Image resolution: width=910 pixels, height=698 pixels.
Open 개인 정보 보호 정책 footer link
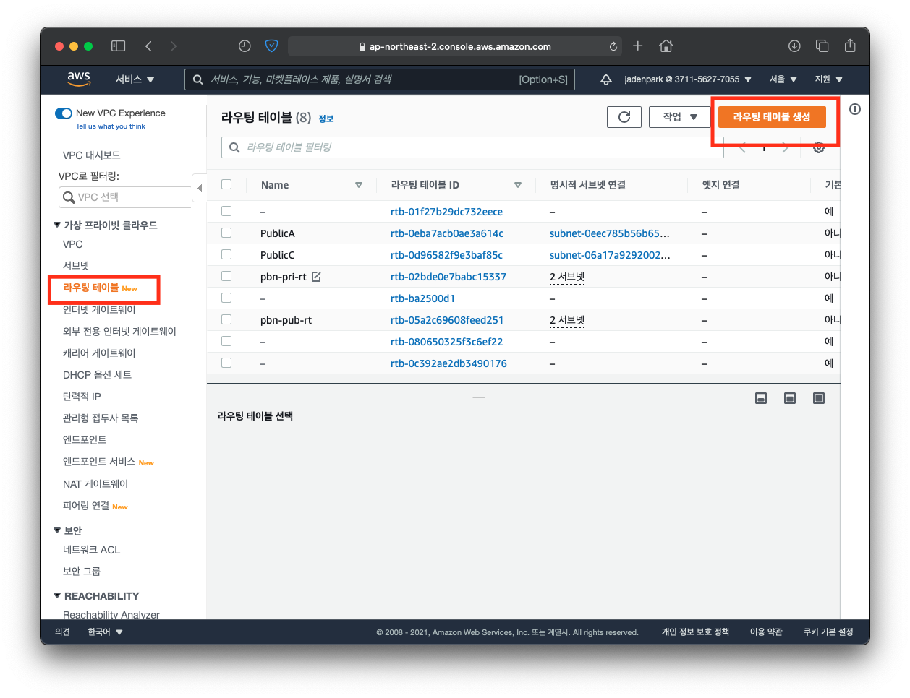tap(695, 632)
